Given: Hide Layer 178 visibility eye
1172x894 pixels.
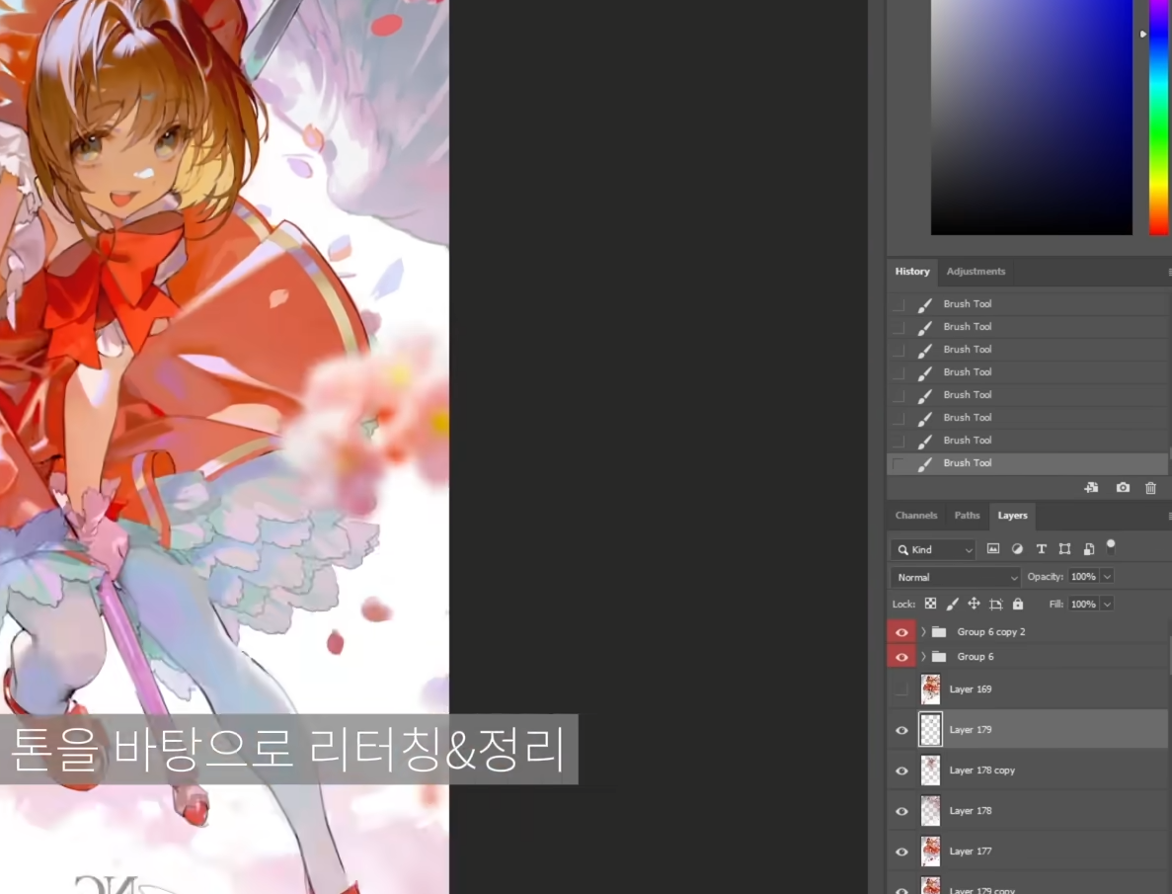Looking at the screenshot, I should [901, 811].
